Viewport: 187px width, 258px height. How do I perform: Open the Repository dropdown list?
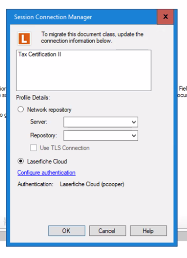[134, 135]
